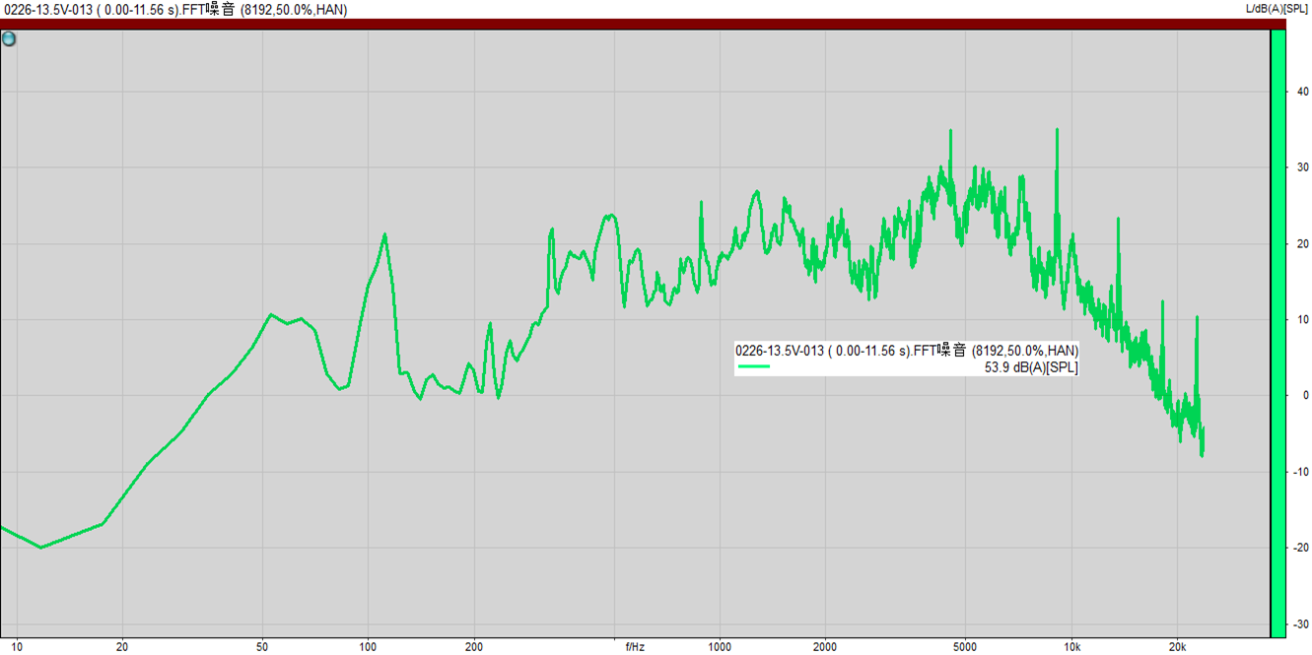Click the 100 tick on frequency axis

pyautogui.click(x=368, y=647)
